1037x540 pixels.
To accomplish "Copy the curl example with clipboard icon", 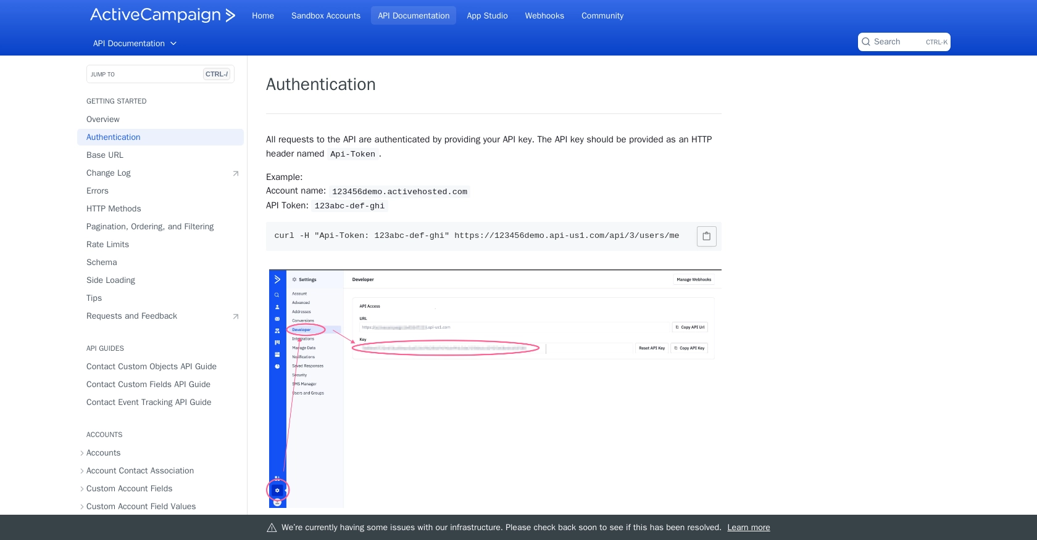I will click(706, 236).
